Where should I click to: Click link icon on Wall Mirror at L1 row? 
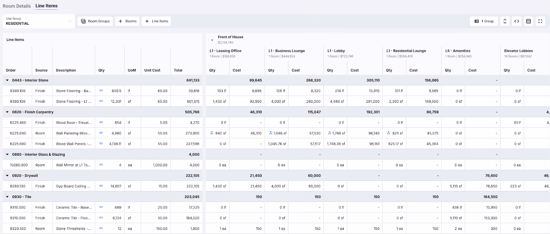tap(101, 165)
